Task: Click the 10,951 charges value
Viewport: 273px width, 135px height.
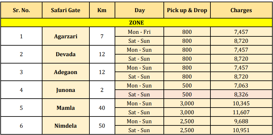Action: point(241,130)
